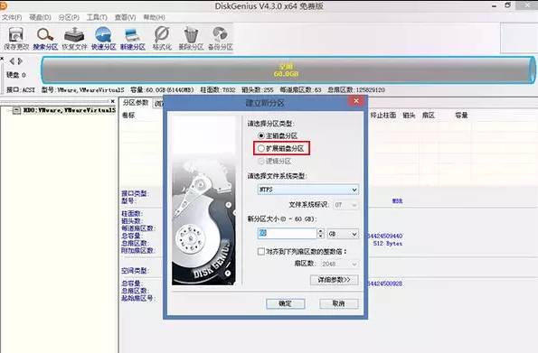This screenshot has height=353, width=538.
Task: Open the GB size unit dropdown
Action: pyautogui.click(x=343, y=234)
